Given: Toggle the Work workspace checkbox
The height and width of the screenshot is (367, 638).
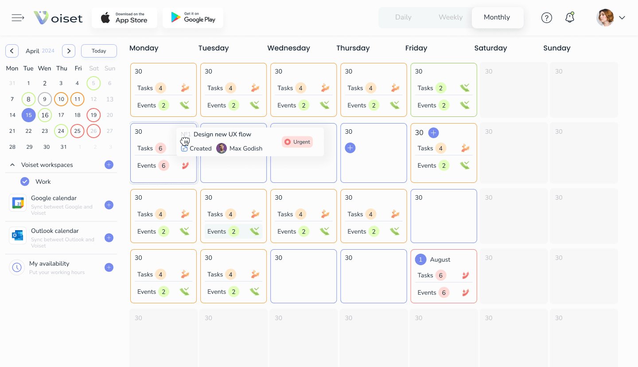Looking at the screenshot, I should (25, 181).
